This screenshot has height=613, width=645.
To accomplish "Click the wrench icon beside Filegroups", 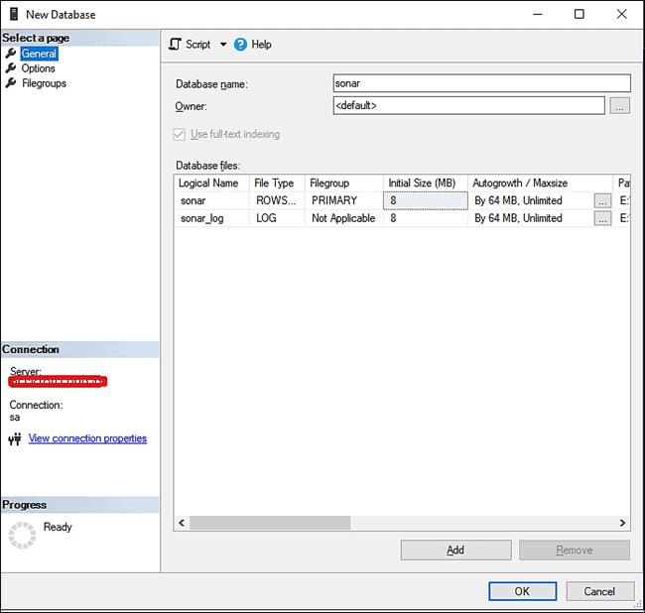I will pos(11,82).
